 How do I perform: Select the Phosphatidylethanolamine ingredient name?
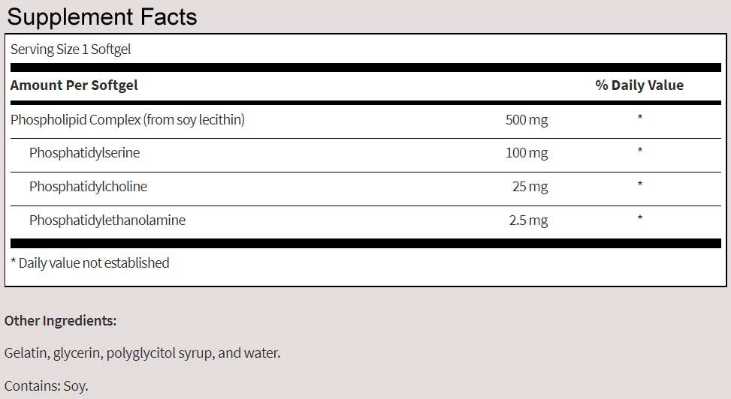click(107, 220)
